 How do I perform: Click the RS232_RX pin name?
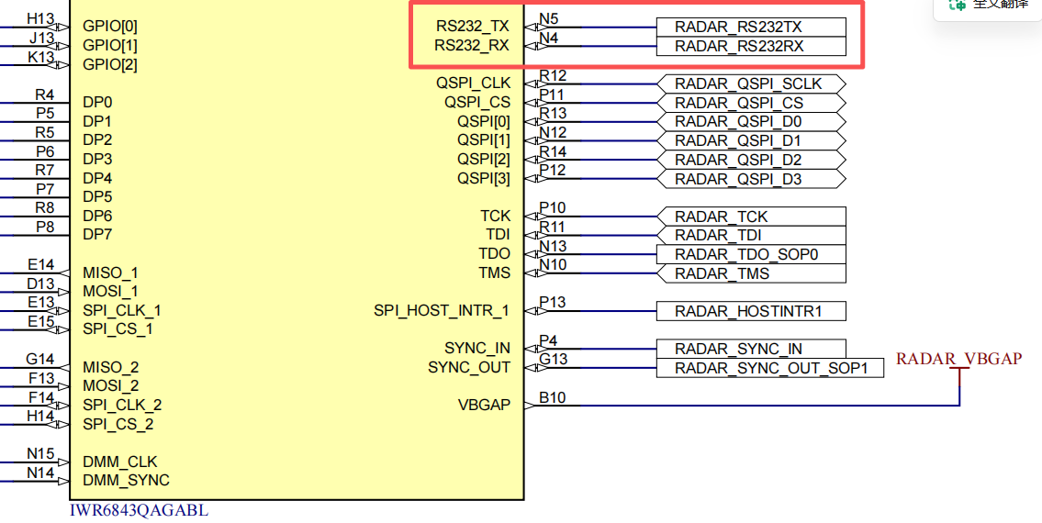point(472,45)
